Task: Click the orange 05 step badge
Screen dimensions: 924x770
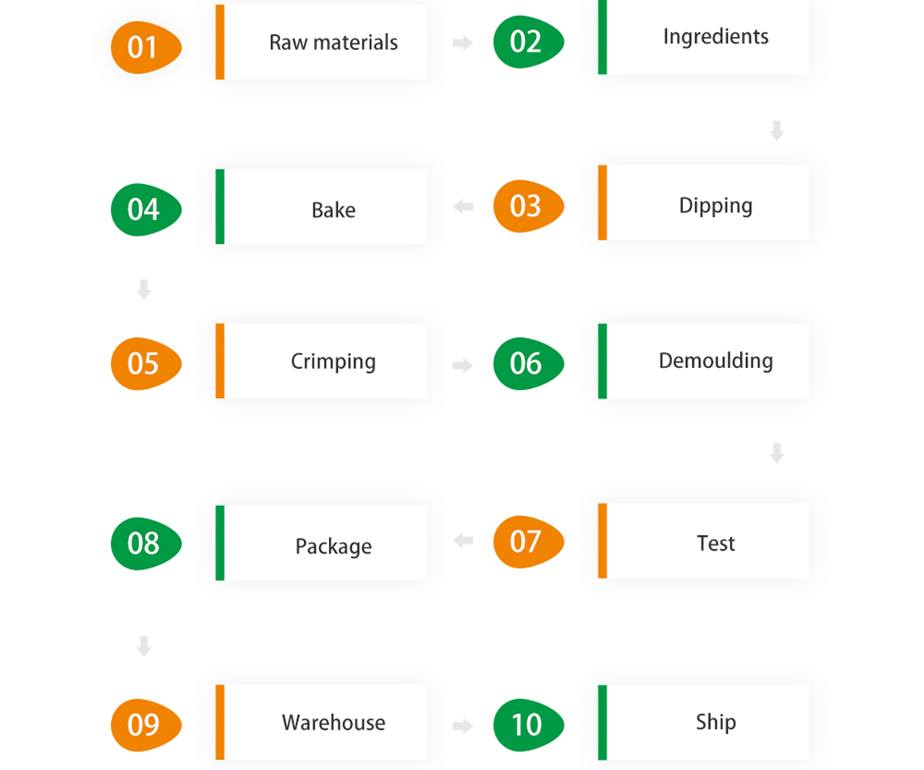Action: [146, 363]
